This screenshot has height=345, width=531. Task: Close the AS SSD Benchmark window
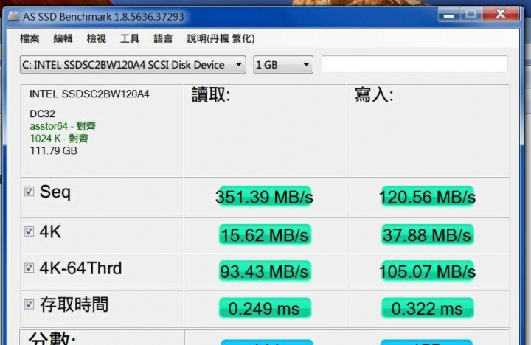pos(501,15)
